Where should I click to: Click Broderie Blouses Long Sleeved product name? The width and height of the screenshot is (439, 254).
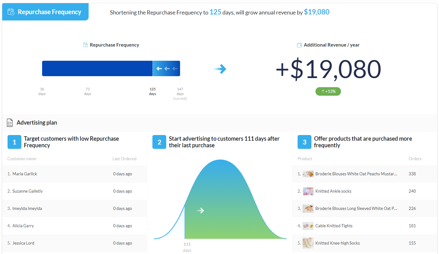356,208
